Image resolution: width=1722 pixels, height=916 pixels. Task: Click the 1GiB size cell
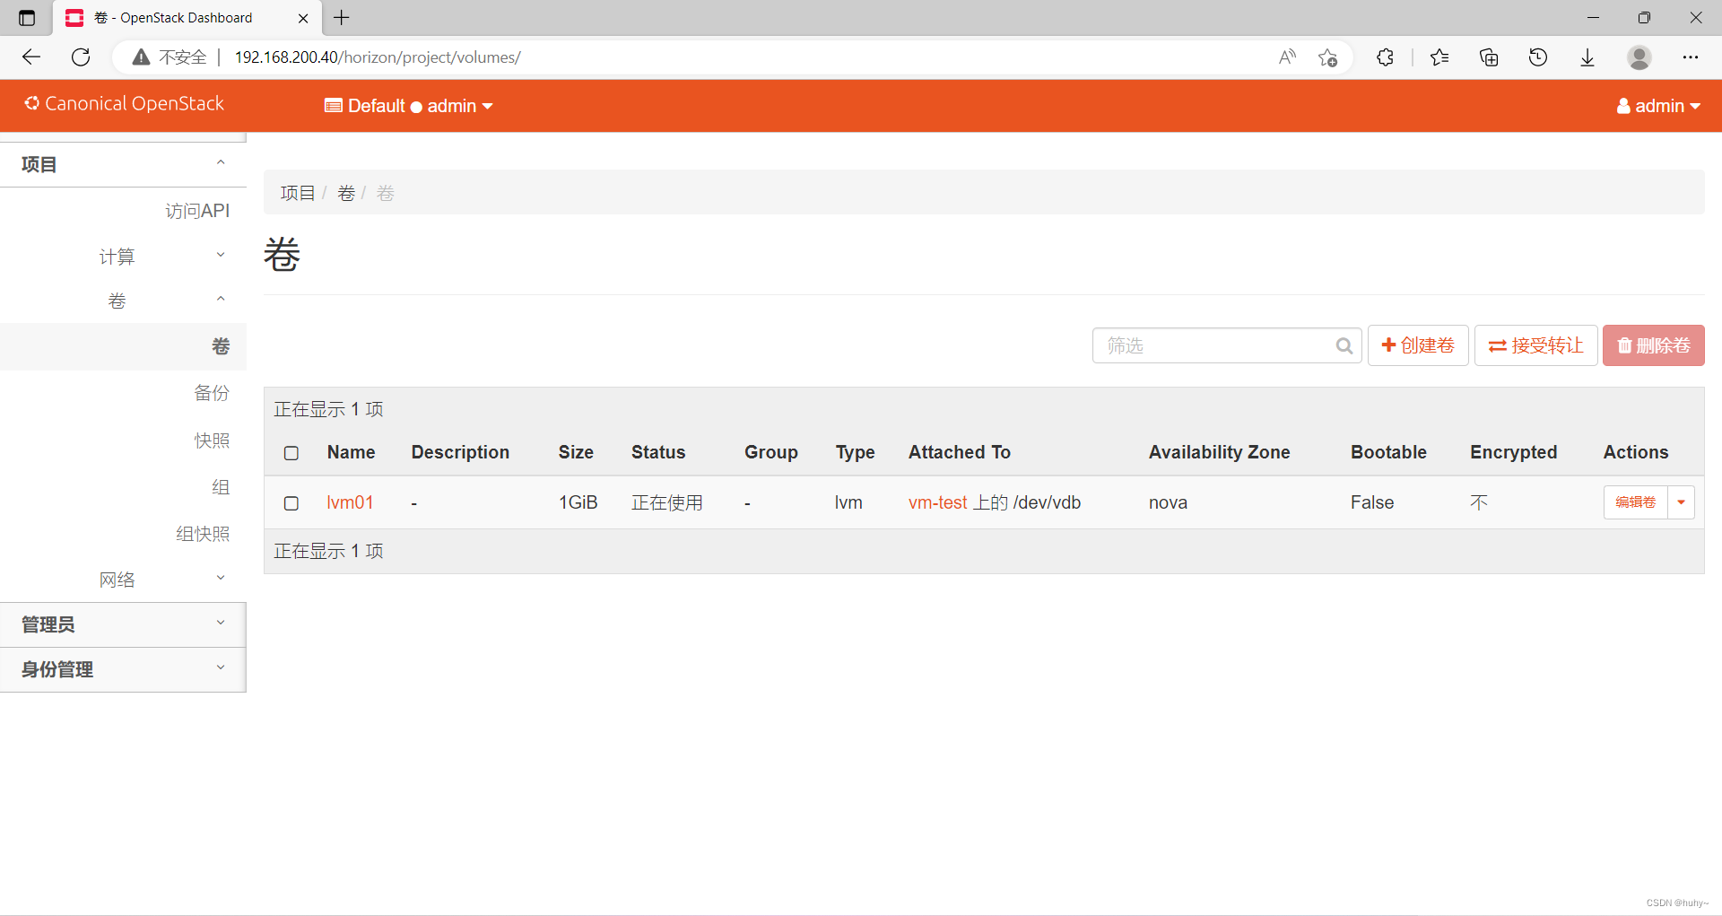(x=578, y=502)
